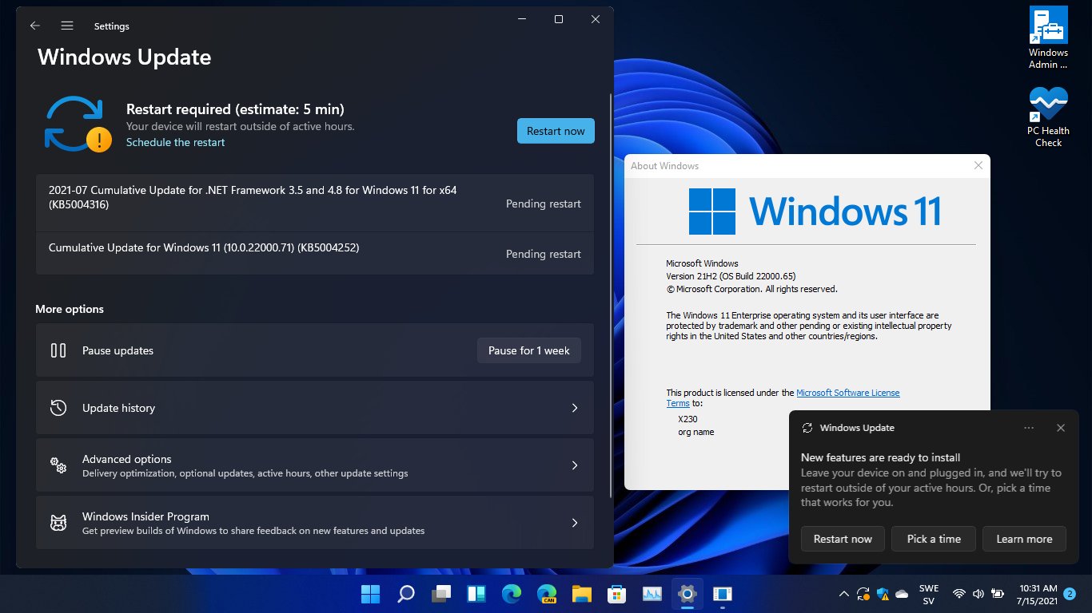Close the About Windows dialog
The height and width of the screenshot is (613, 1092).
point(978,165)
